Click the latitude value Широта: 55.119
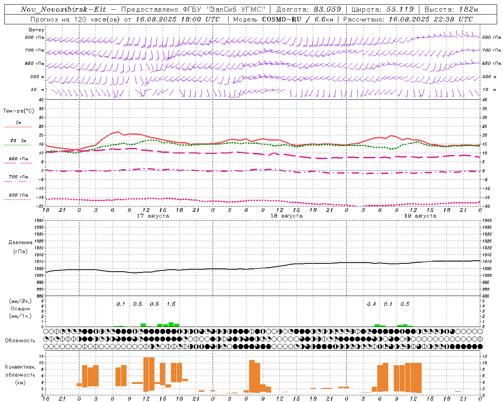The height and width of the screenshot is (402, 503). coord(382,9)
